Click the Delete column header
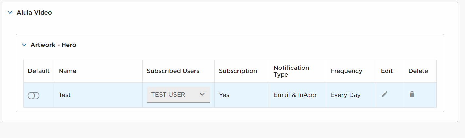Screen dimensions: 465x138 tap(418, 71)
